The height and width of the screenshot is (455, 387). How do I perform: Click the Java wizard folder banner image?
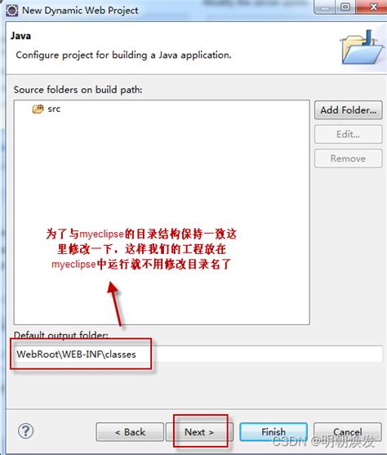pyautogui.click(x=363, y=48)
